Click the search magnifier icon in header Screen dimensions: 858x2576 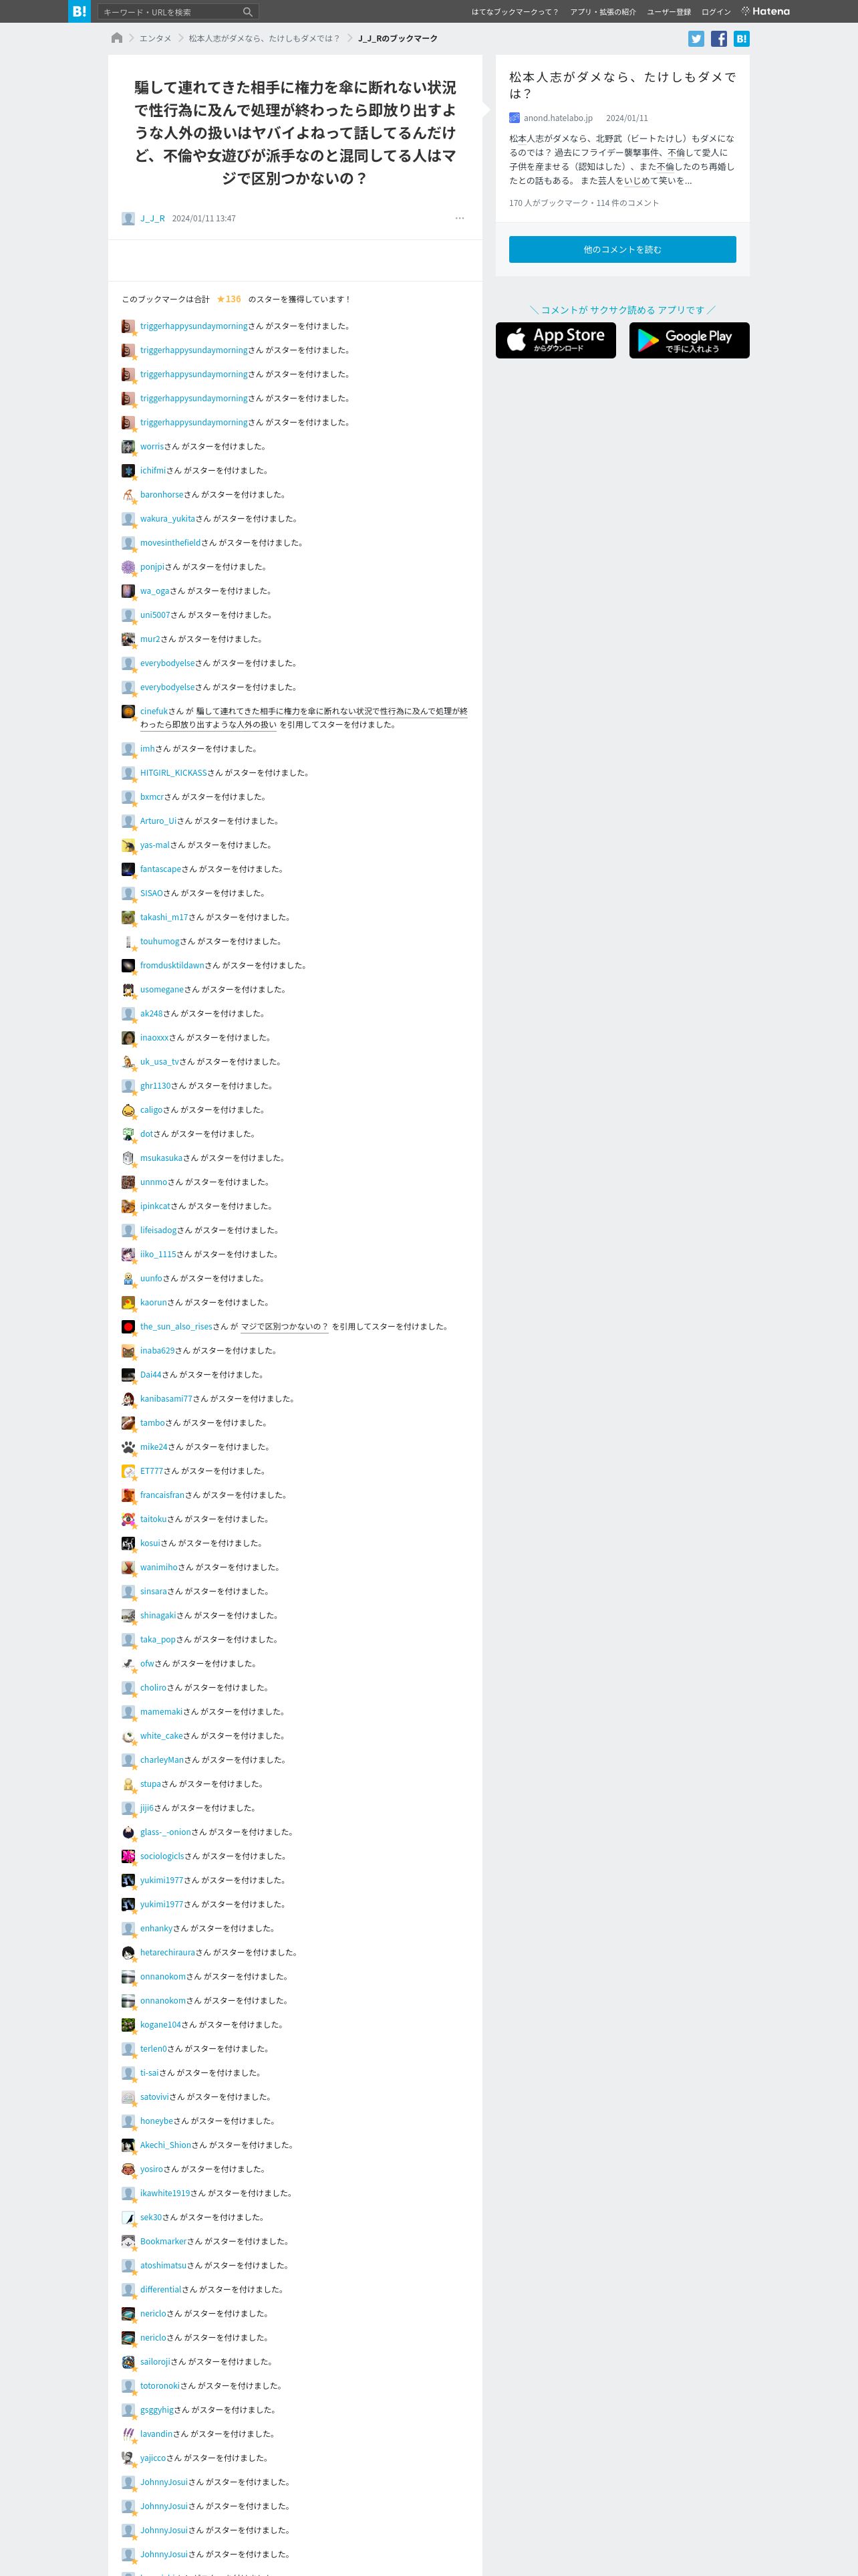[248, 12]
